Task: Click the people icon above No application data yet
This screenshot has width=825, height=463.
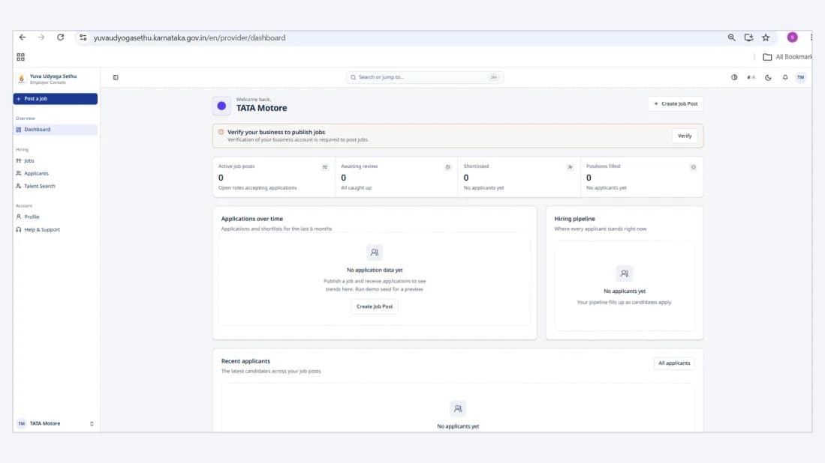Action: point(375,252)
